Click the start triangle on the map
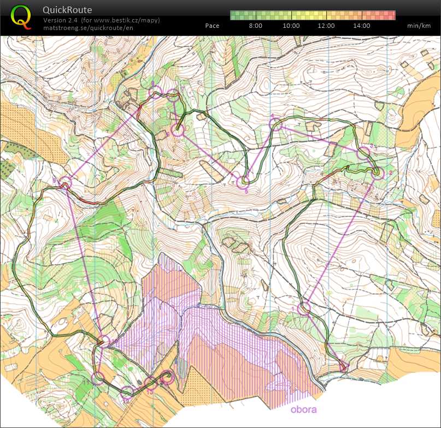Screen dimensions: 441x428 pyautogui.click(x=343, y=367)
